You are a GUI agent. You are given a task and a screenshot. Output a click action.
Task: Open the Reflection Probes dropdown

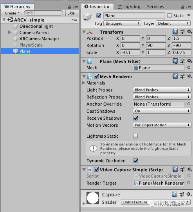(162, 97)
